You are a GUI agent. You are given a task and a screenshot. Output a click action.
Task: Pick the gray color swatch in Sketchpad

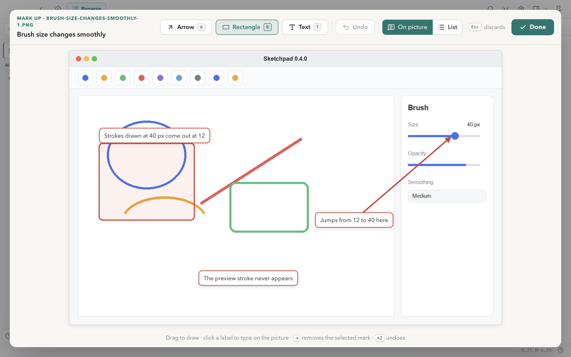(198, 78)
